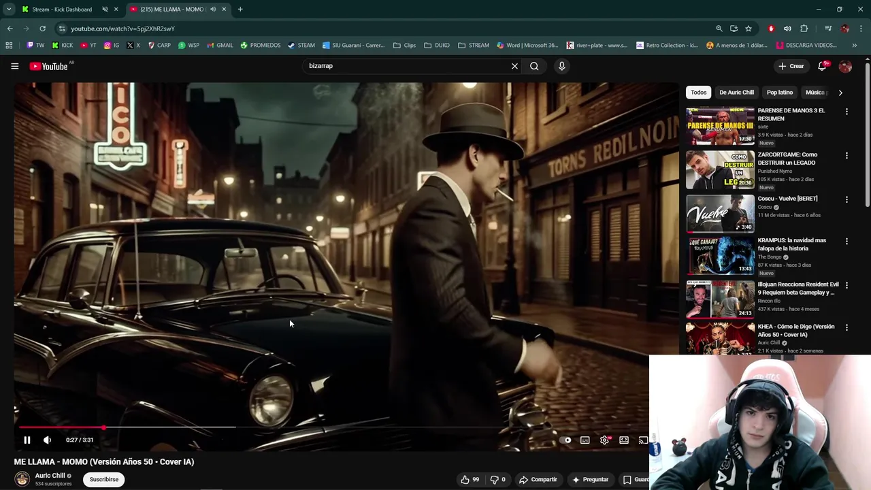Mute the YouTube tab audio icon
This screenshot has height=490, width=871.
tap(213, 9)
